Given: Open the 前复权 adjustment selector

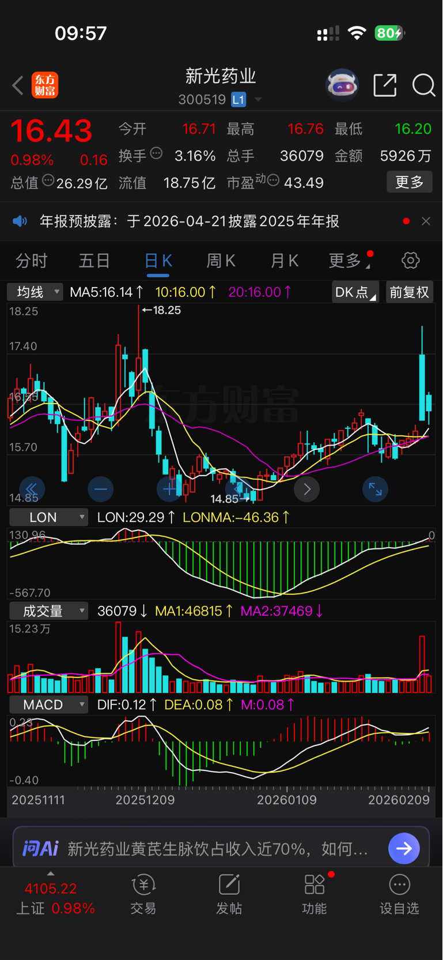Looking at the screenshot, I should click(409, 292).
